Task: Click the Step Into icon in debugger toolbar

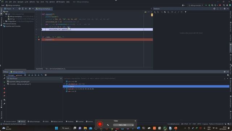Action: pos(32,75)
